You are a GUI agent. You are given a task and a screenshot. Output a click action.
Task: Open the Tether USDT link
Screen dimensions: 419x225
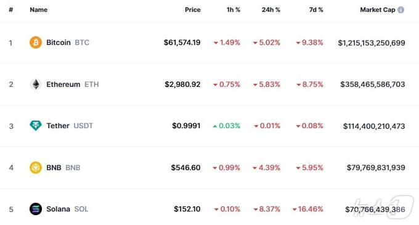click(70, 126)
